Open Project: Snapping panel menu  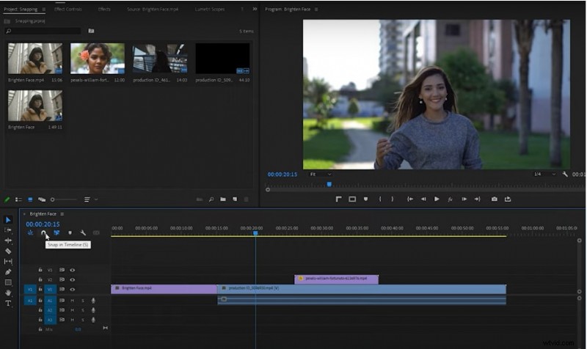point(44,10)
